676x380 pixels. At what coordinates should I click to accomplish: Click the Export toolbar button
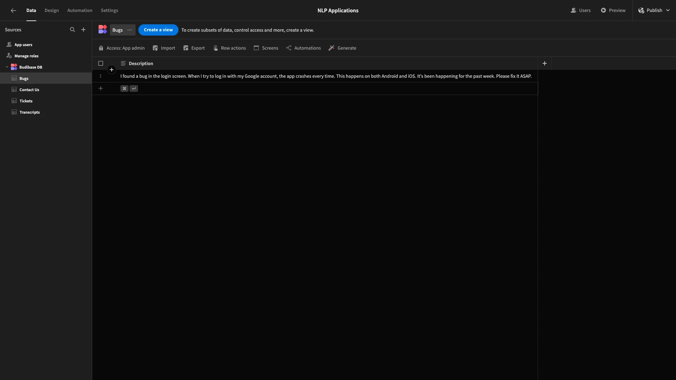(x=194, y=48)
